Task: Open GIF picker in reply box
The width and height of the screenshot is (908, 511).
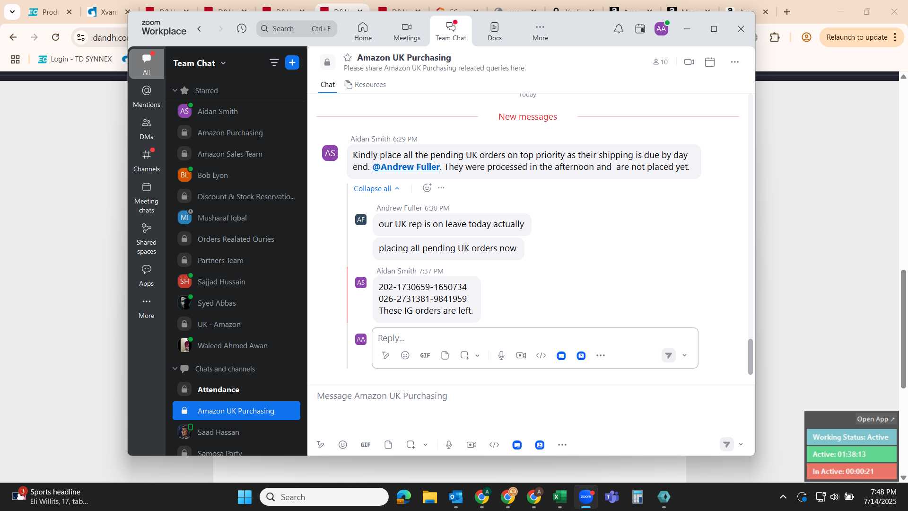Action: coord(425,355)
